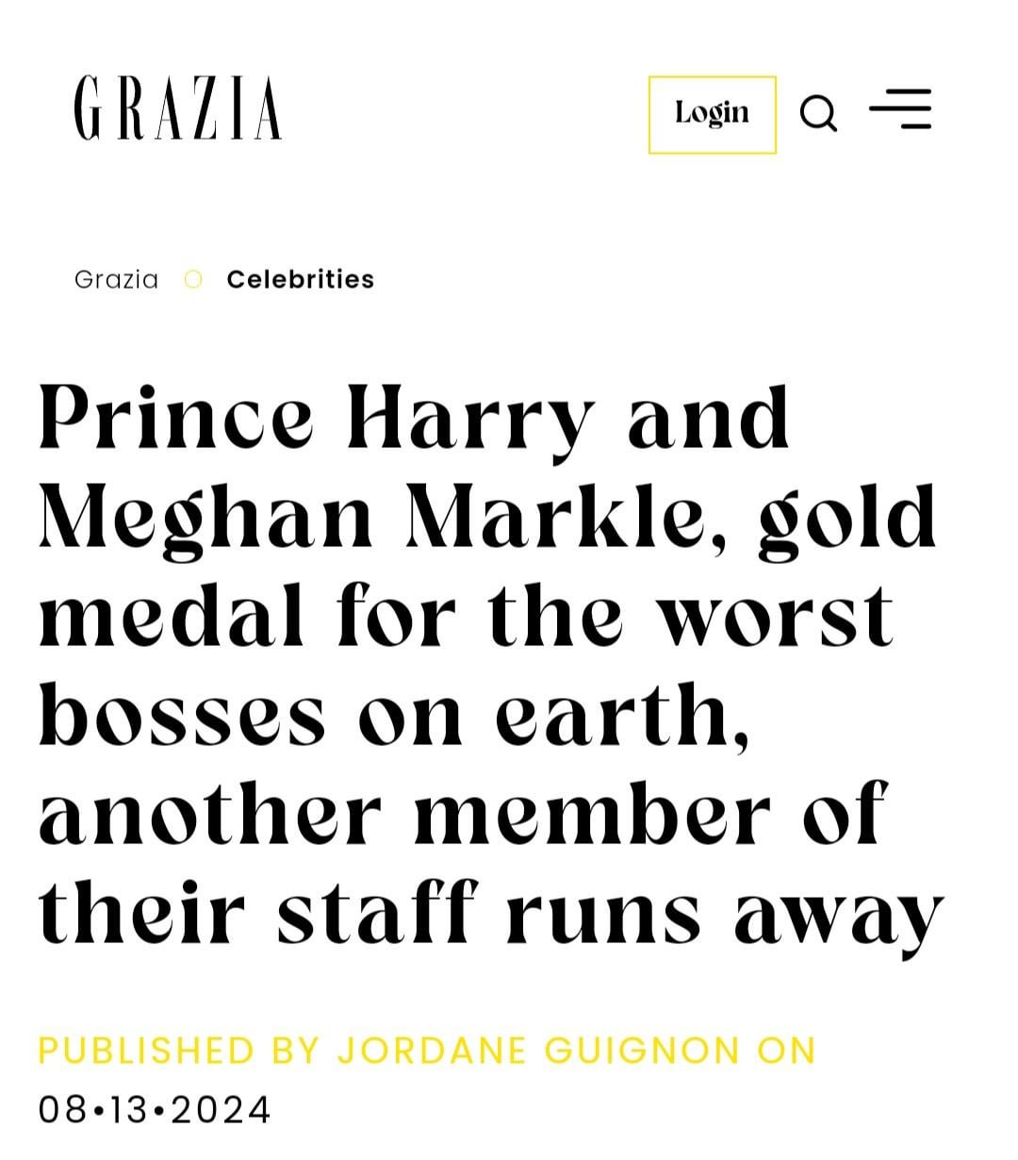Image resolution: width=1018 pixels, height=1160 pixels.
Task: Select author name Jordane Guignon
Action: (x=538, y=1051)
